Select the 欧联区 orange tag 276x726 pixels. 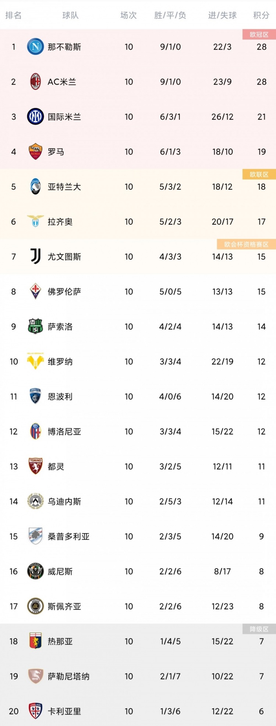click(x=259, y=174)
